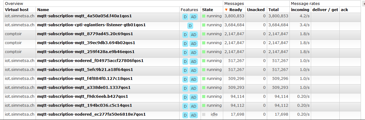Screen dimensions: 365x120
Task: Sort queues by Virtual host column
Action: (x=17, y=10)
